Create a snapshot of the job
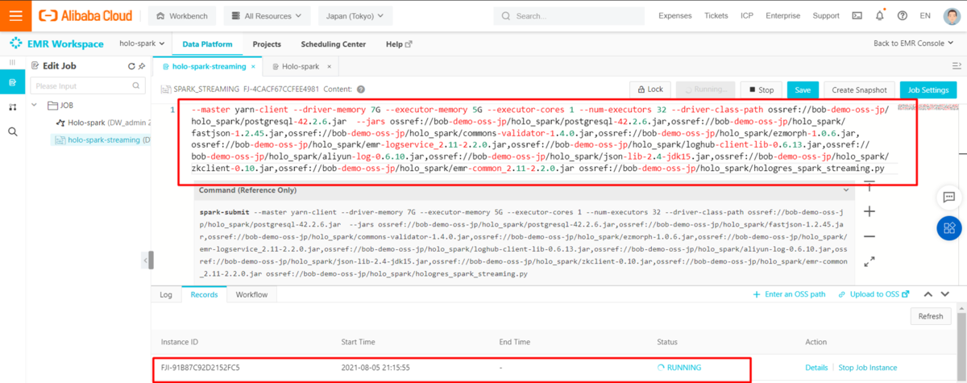 pos(859,90)
